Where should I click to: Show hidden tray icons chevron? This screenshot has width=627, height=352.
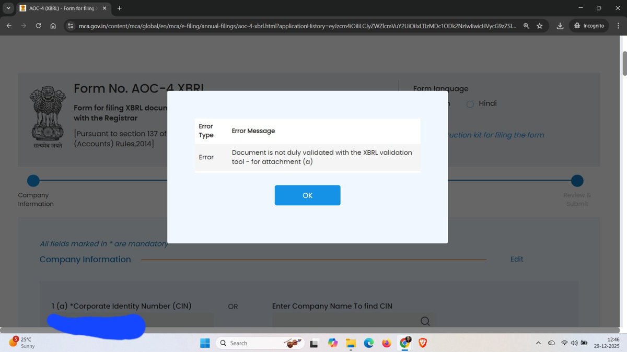pyautogui.click(x=538, y=343)
